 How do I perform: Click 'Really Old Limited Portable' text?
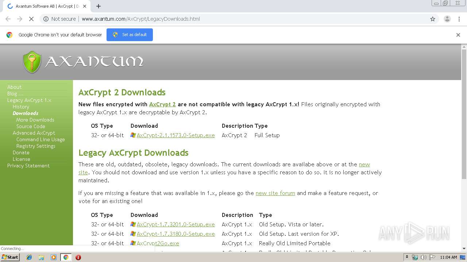tap(295, 243)
